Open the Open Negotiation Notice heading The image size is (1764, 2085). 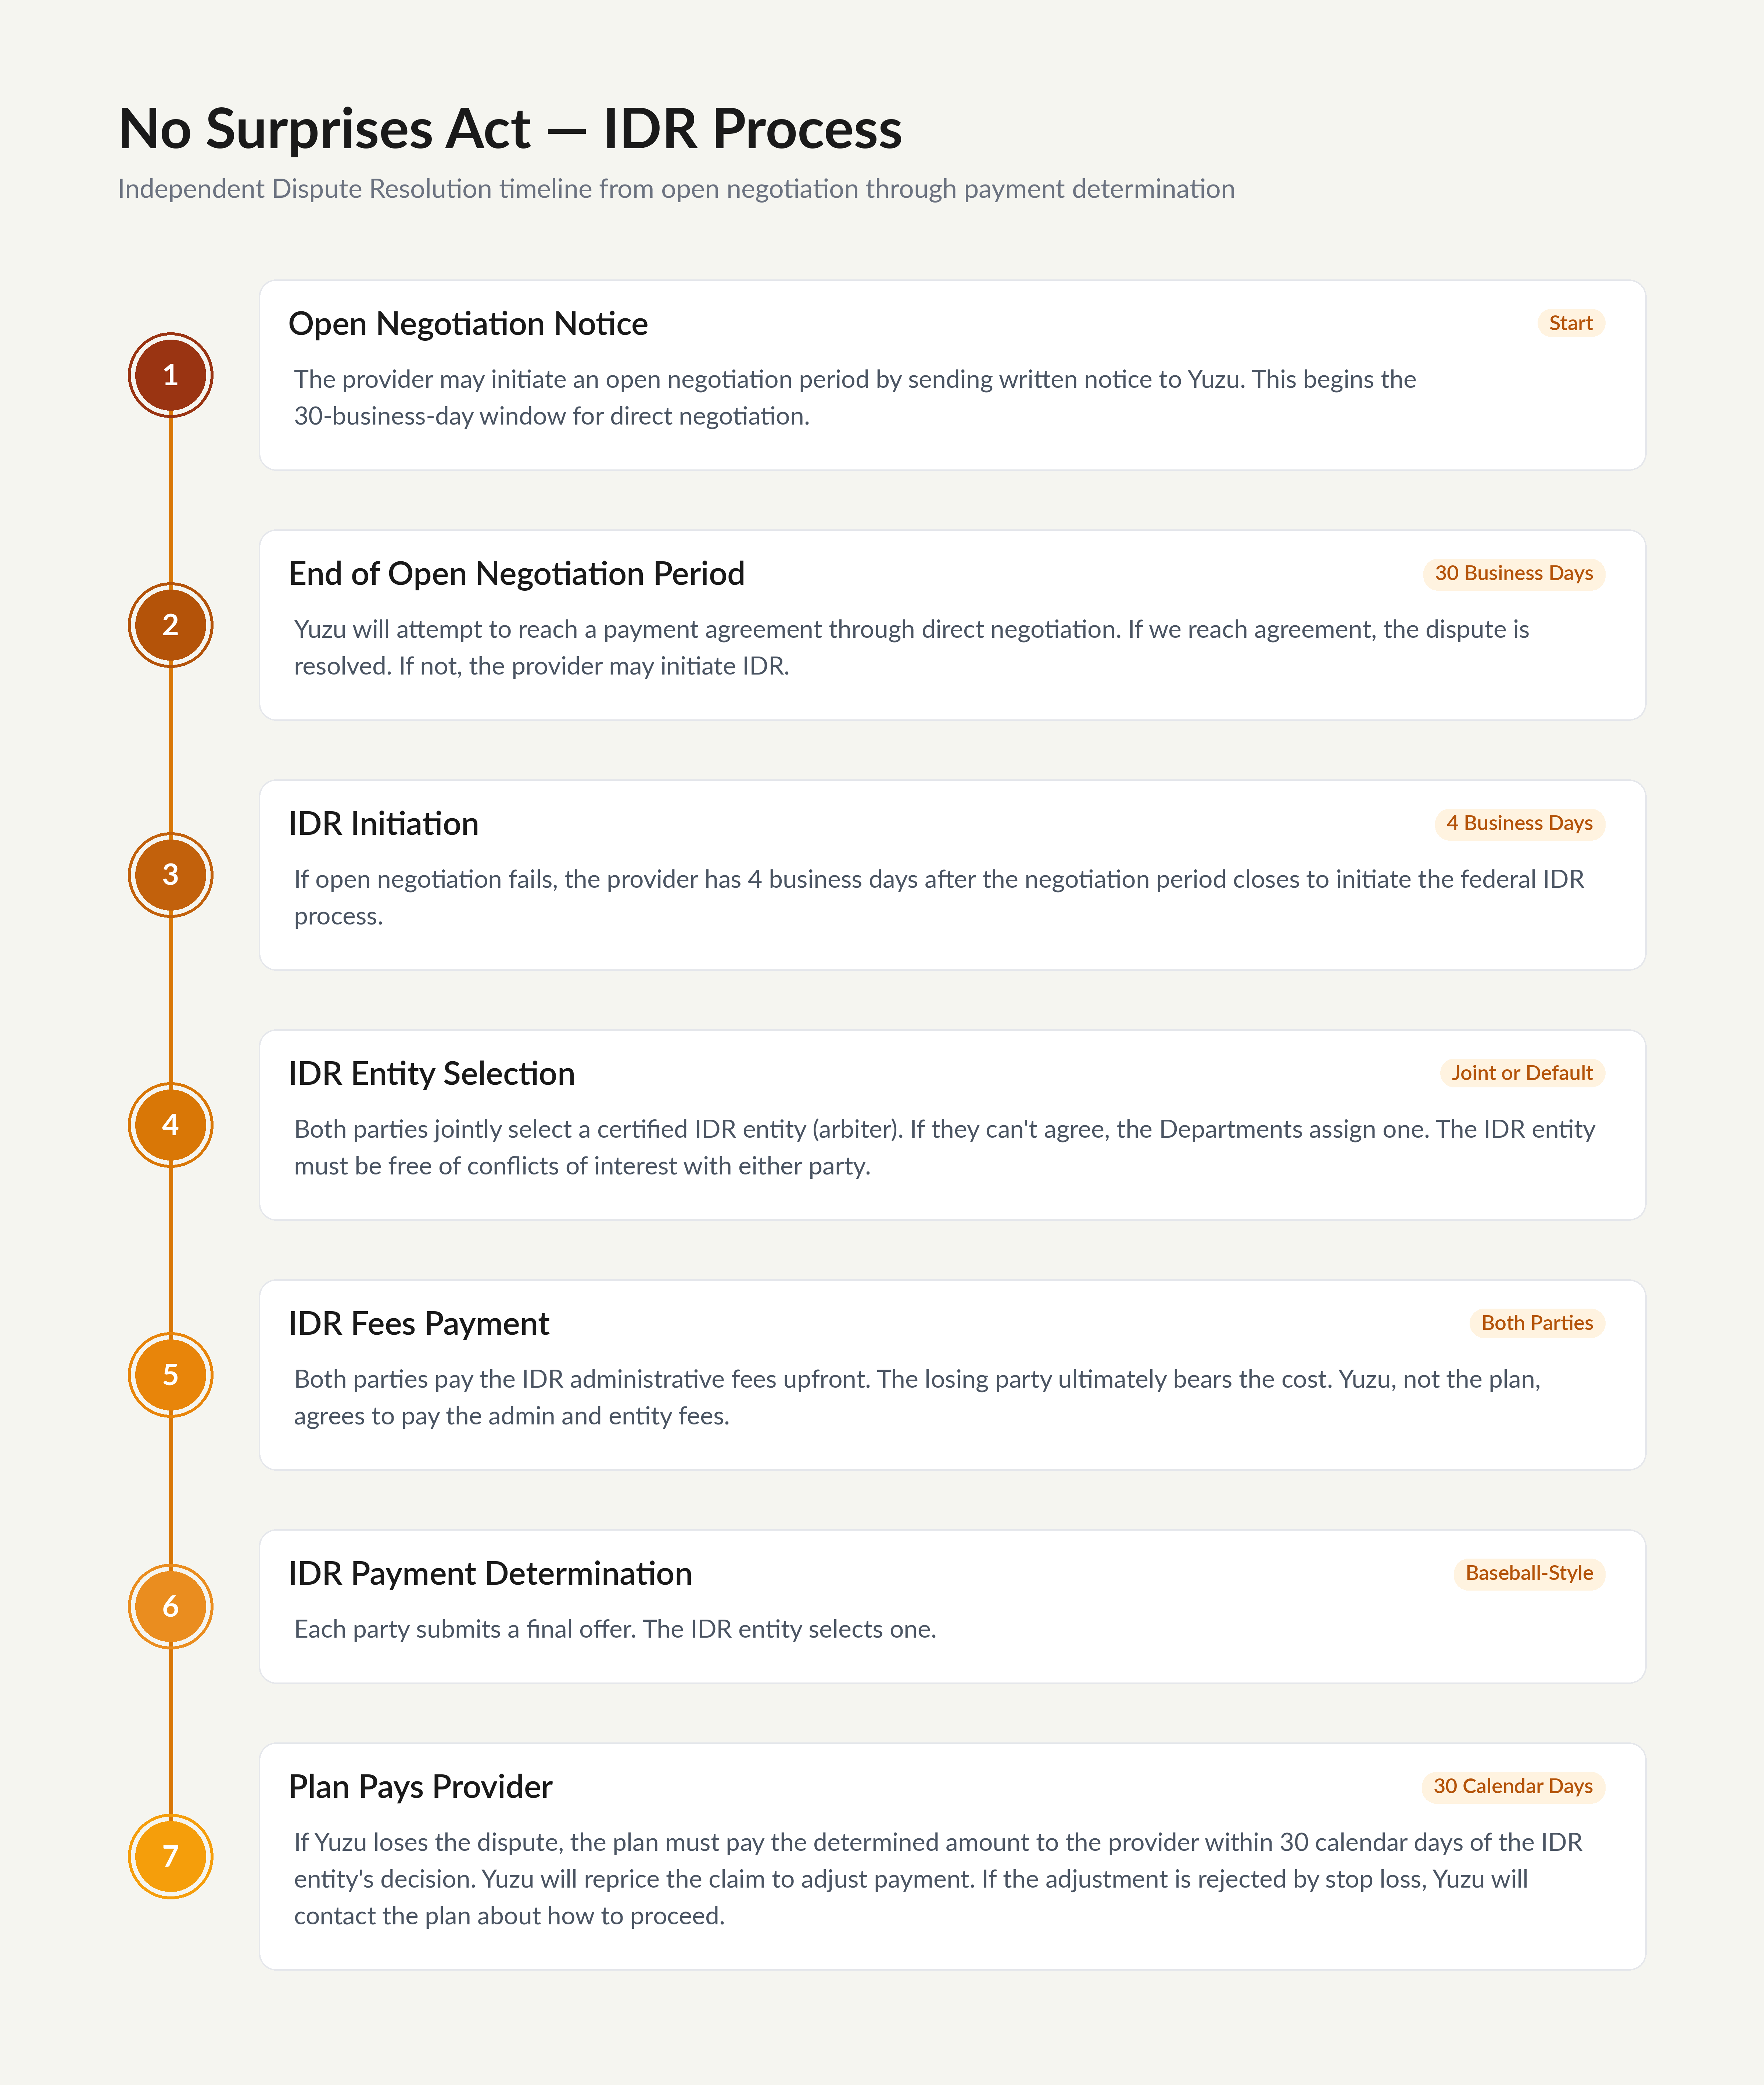click(468, 324)
